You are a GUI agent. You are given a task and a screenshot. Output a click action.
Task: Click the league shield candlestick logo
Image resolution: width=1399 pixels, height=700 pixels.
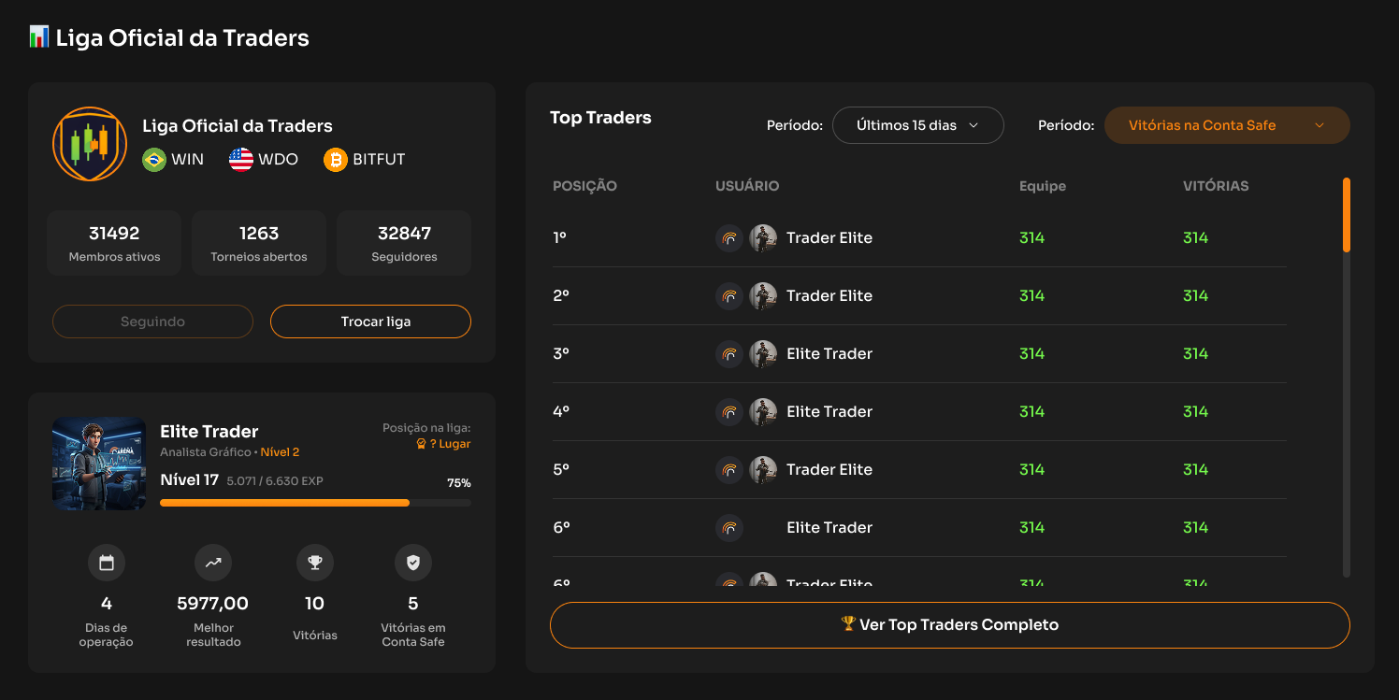90,144
